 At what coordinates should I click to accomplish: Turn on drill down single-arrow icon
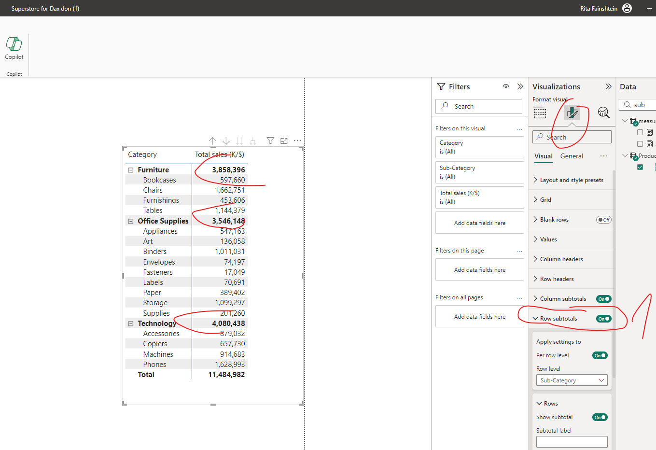[x=226, y=141]
